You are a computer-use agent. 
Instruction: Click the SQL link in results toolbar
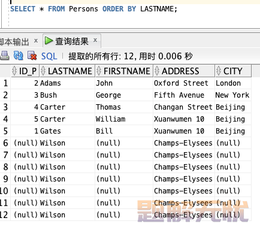pyautogui.click(x=49, y=56)
